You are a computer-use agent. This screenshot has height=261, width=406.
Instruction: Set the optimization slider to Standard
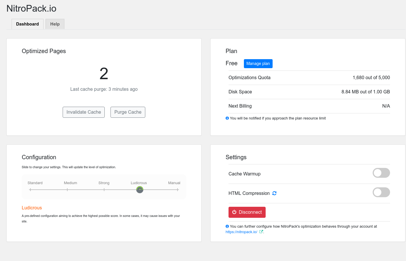pos(30,190)
